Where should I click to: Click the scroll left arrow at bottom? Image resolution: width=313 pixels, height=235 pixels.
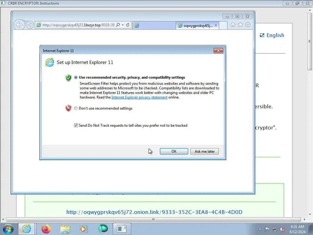(x=3, y=219)
